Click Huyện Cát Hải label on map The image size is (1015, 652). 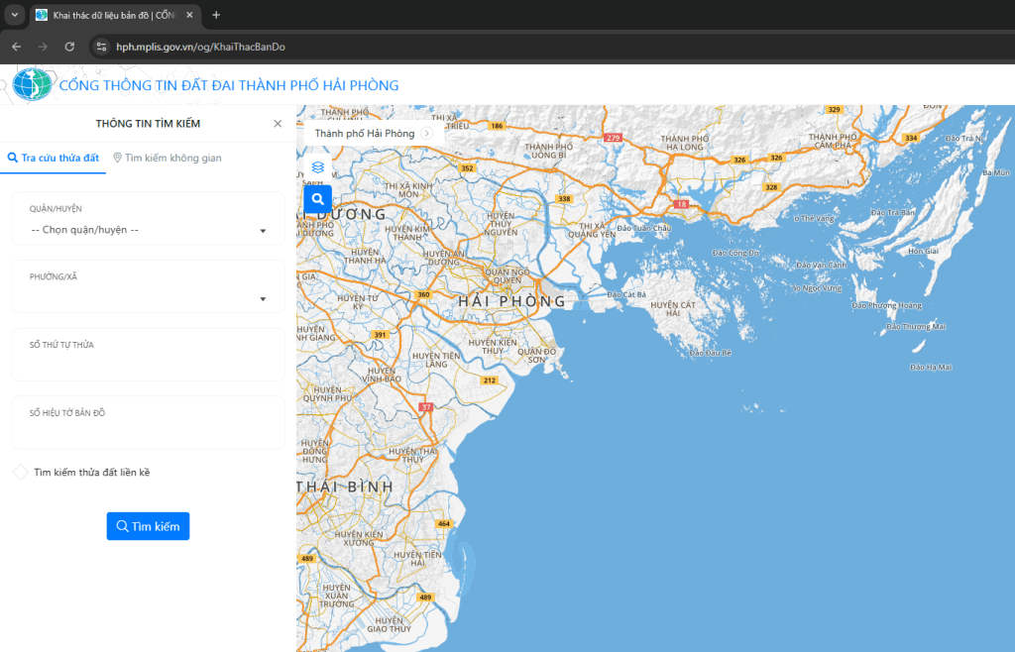click(x=673, y=308)
